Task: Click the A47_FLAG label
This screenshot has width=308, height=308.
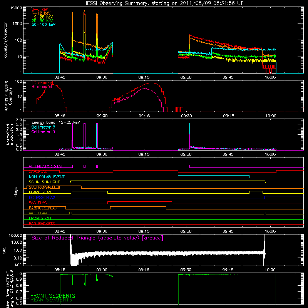Action: tap(38, 213)
